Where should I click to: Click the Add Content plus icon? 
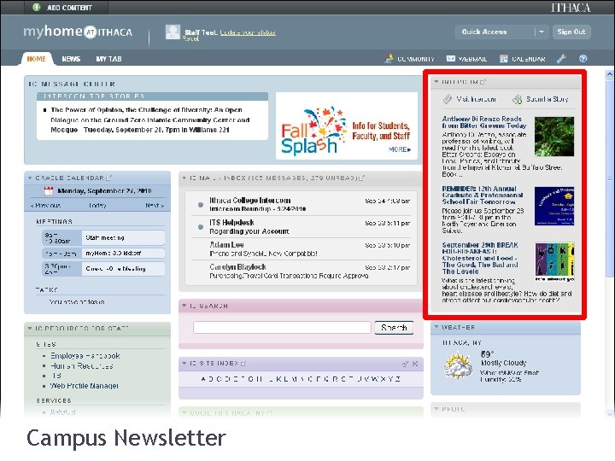(37, 7)
